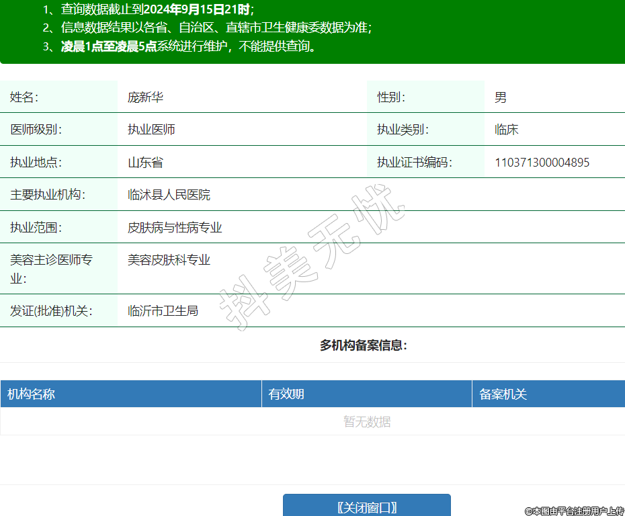
Task: Click the practice scope 皮肤病与性病专业
Action: [175, 228]
